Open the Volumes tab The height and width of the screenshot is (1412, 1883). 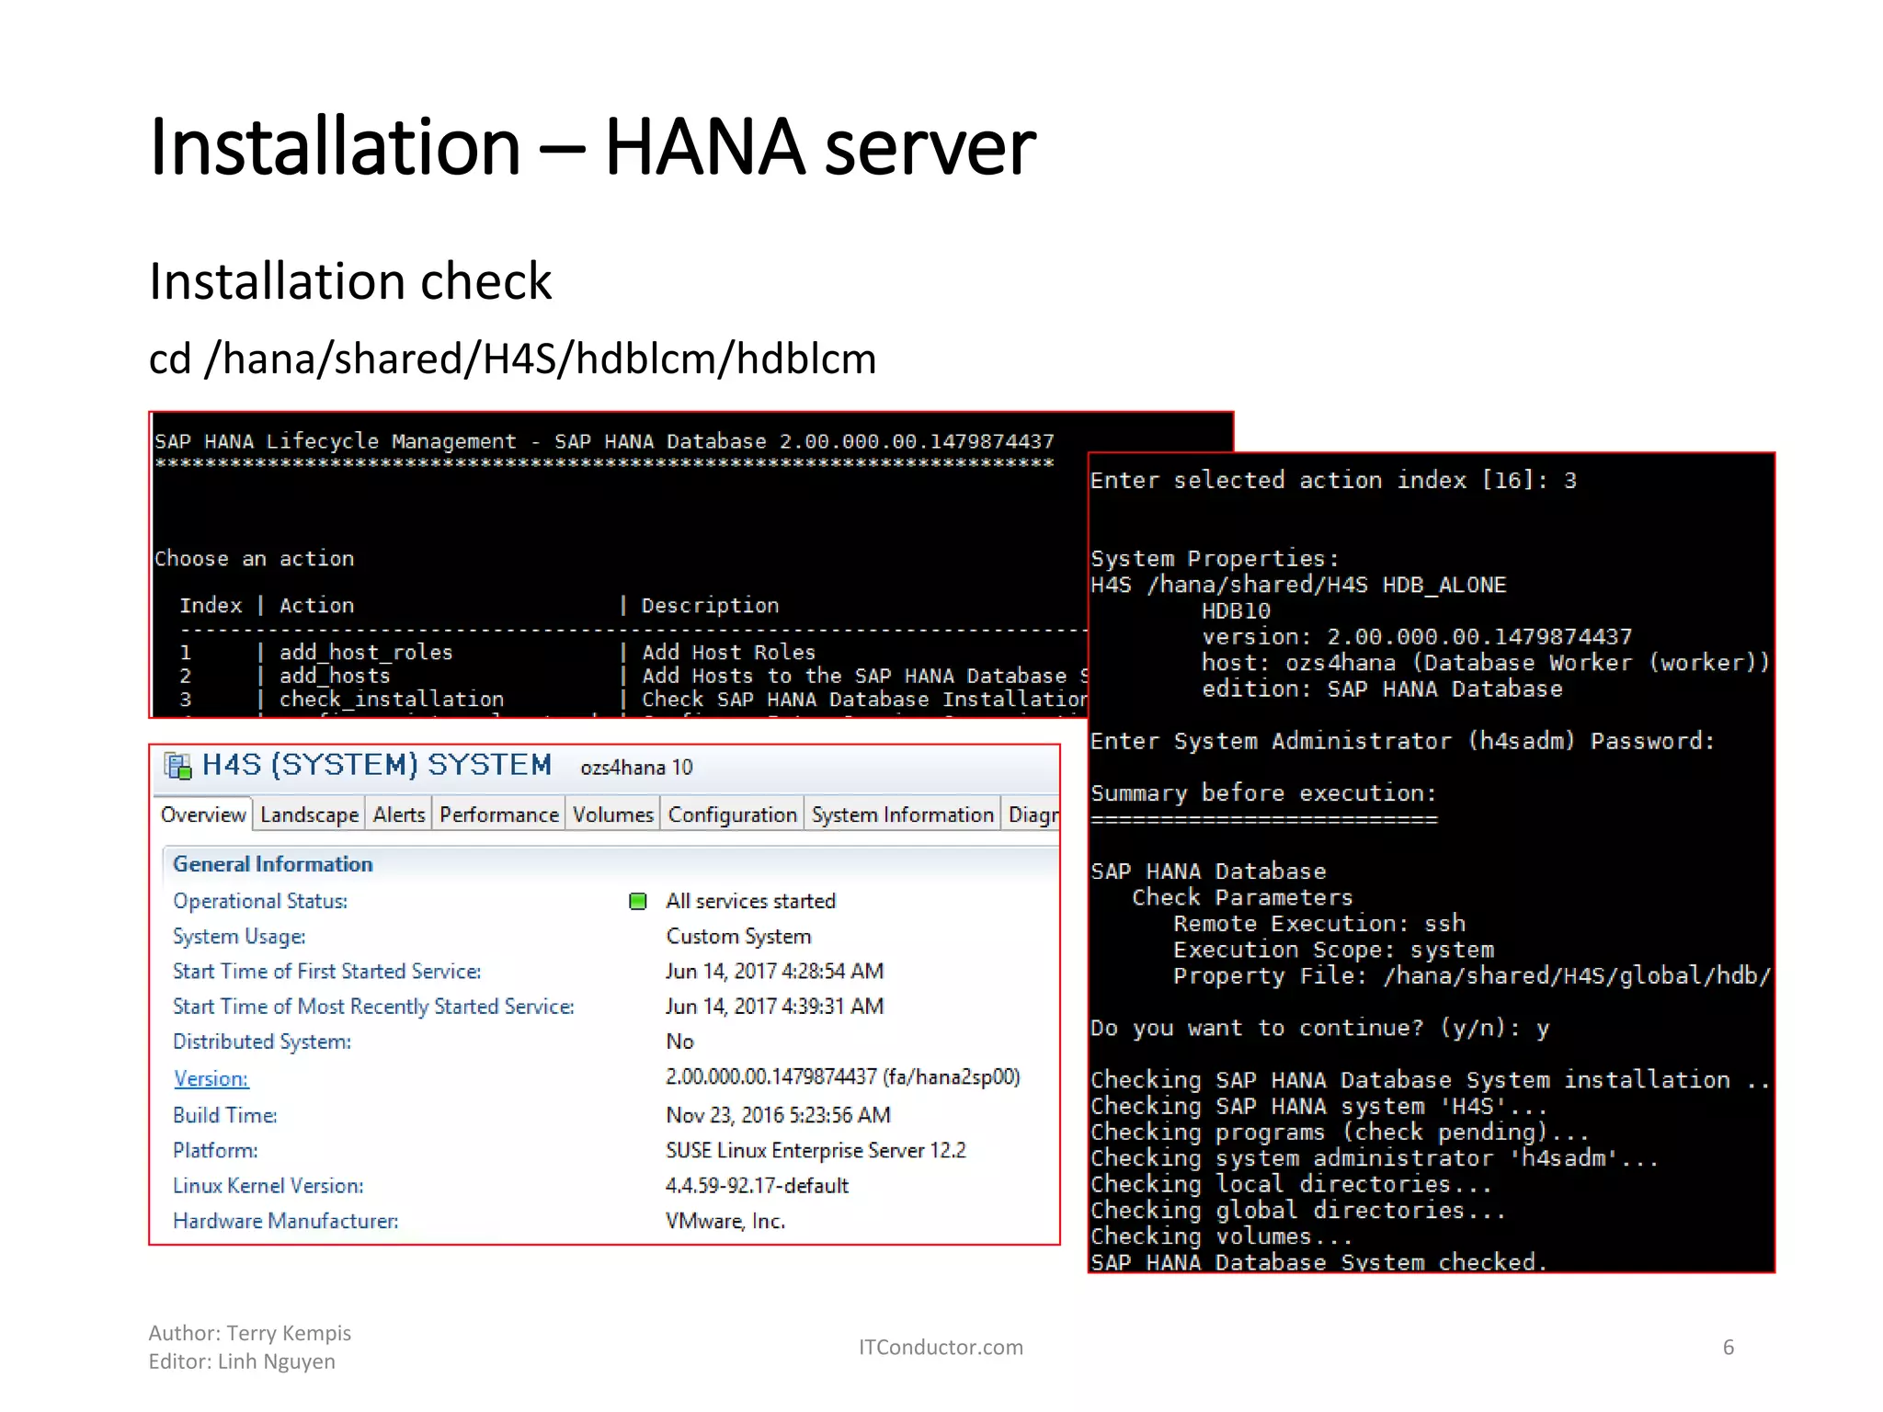pos(612,814)
